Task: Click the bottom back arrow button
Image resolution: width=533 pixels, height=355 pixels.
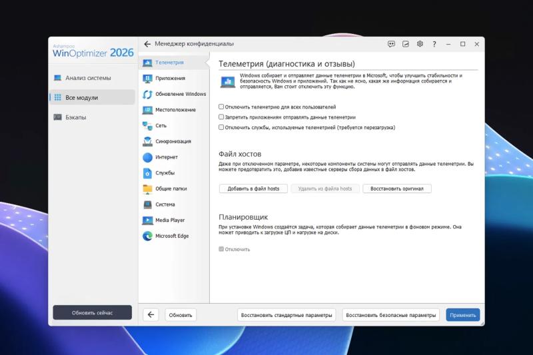Action: [151, 315]
